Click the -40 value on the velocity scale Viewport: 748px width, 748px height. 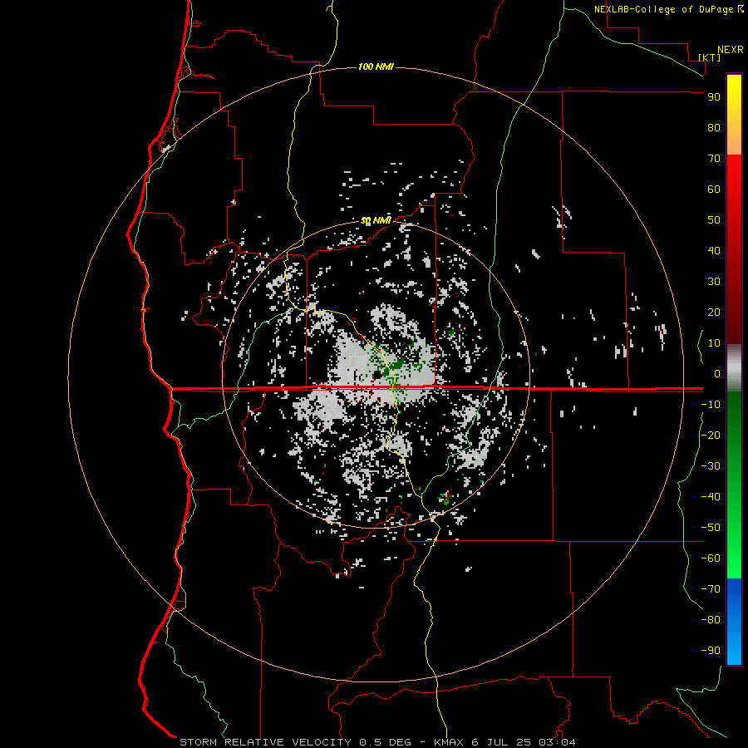click(711, 497)
